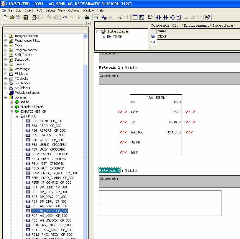Open the File menu
The width and height of the screenshot is (240, 239).
10,10
